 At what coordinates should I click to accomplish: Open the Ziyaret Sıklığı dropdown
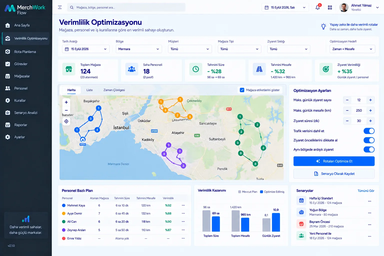point(289,49)
